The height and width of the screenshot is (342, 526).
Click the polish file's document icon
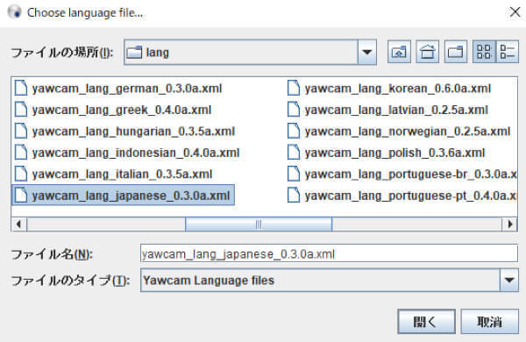tap(294, 153)
